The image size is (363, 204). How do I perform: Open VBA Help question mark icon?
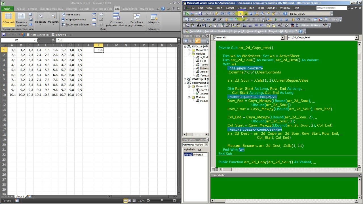(285, 14)
